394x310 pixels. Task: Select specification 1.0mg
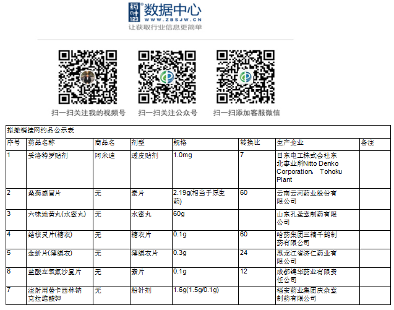pyautogui.click(x=182, y=155)
